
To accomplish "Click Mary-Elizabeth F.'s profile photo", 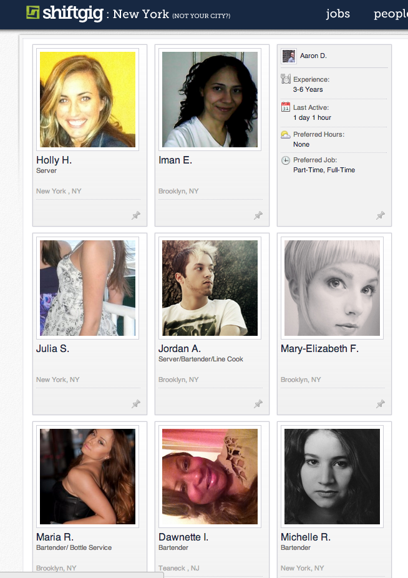I will click(x=332, y=288).
